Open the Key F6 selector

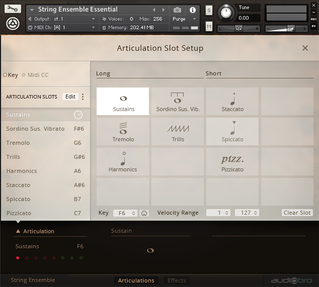pyautogui.click(x=125, y=213)
